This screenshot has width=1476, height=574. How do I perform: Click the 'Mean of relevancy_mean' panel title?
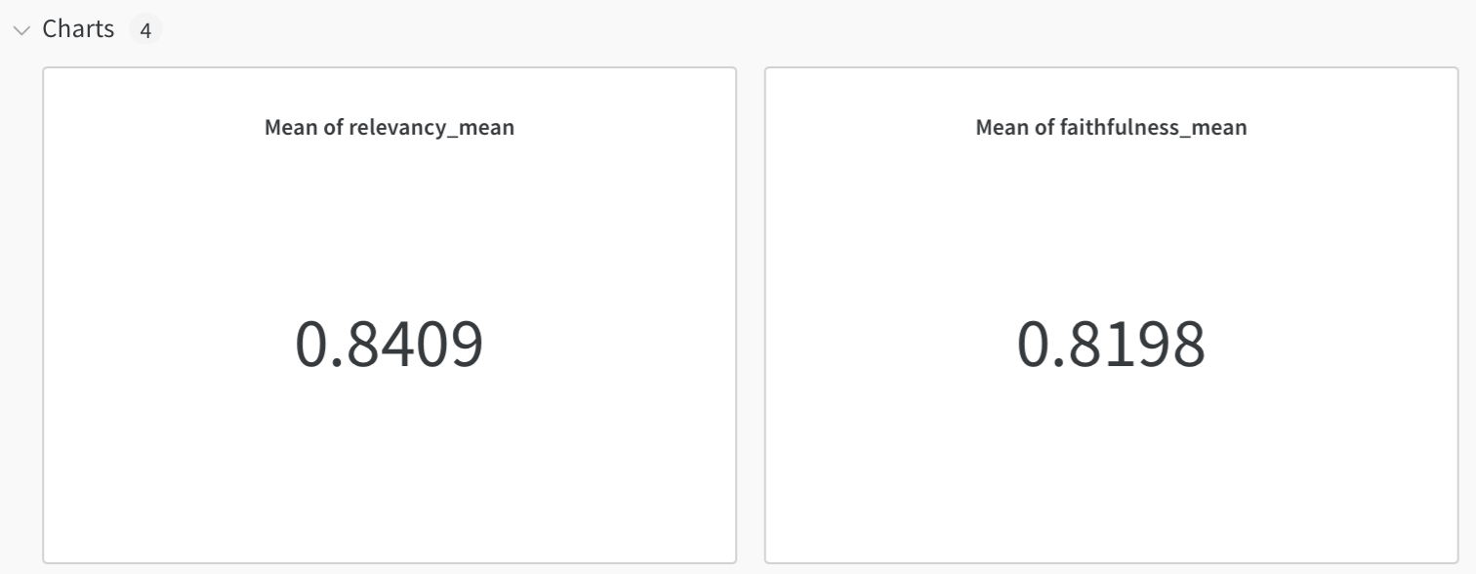tap(389, 127)
